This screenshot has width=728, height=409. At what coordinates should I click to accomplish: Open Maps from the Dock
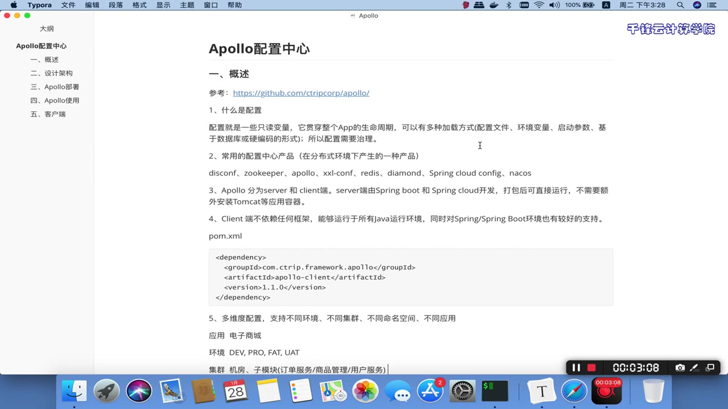[x=333, y=391]
